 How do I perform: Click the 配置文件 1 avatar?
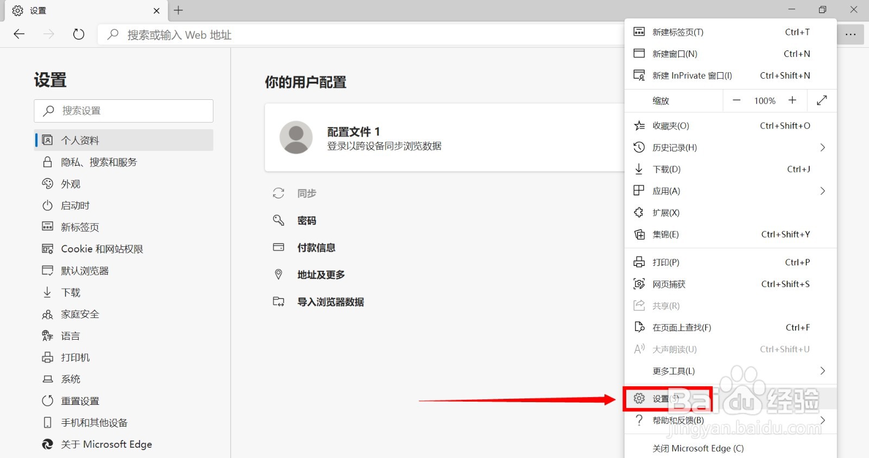296,137
